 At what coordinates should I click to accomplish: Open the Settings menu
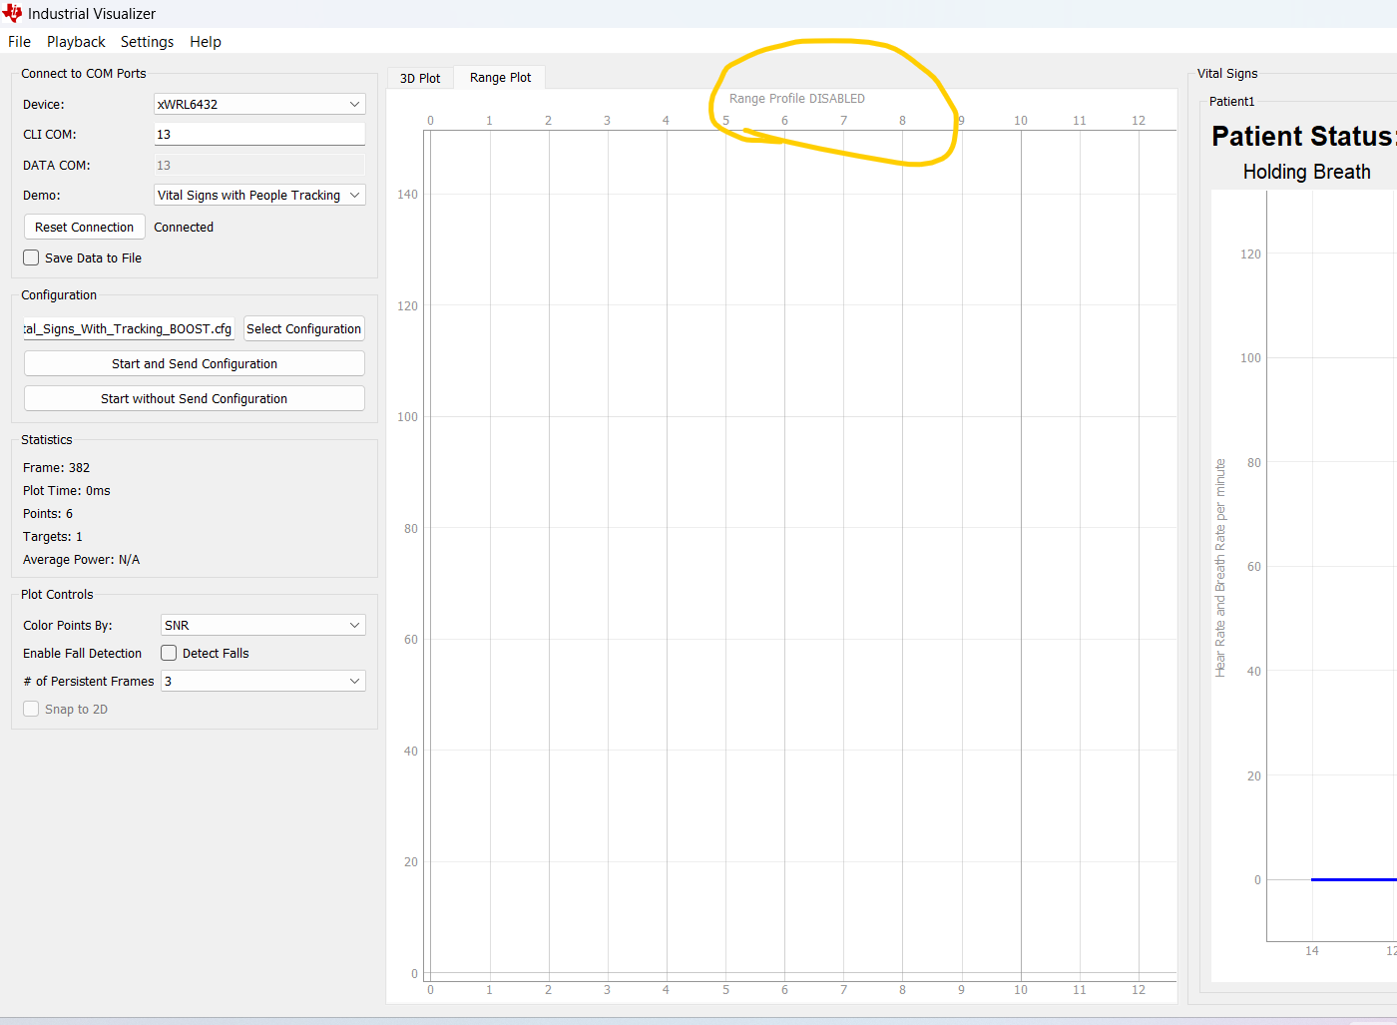[x=147, y=42]
